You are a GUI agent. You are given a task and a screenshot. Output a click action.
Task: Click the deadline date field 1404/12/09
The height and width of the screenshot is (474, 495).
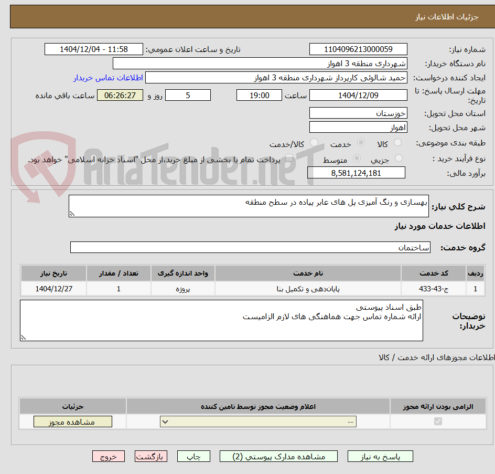[358, 95]
